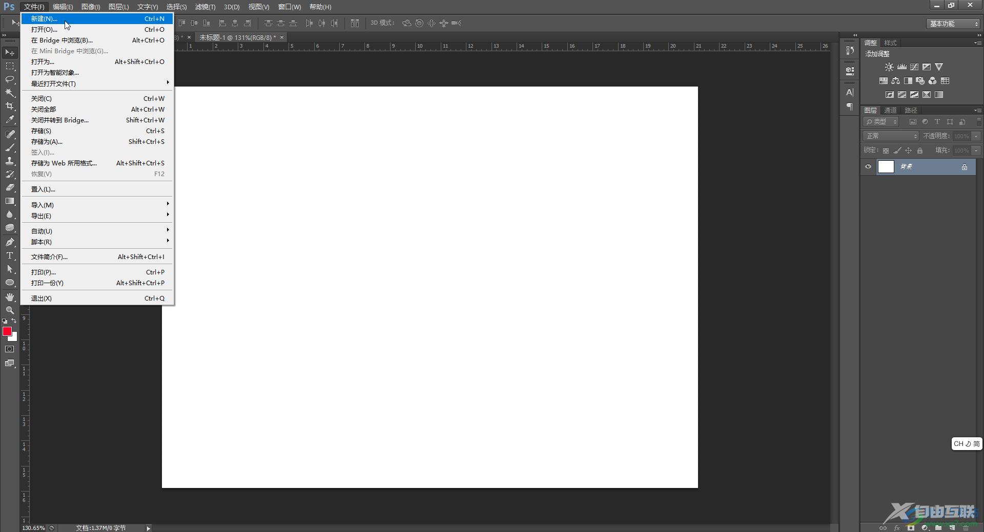Open the History panel icon
The image size is (984, 532).
coord(850,50)
